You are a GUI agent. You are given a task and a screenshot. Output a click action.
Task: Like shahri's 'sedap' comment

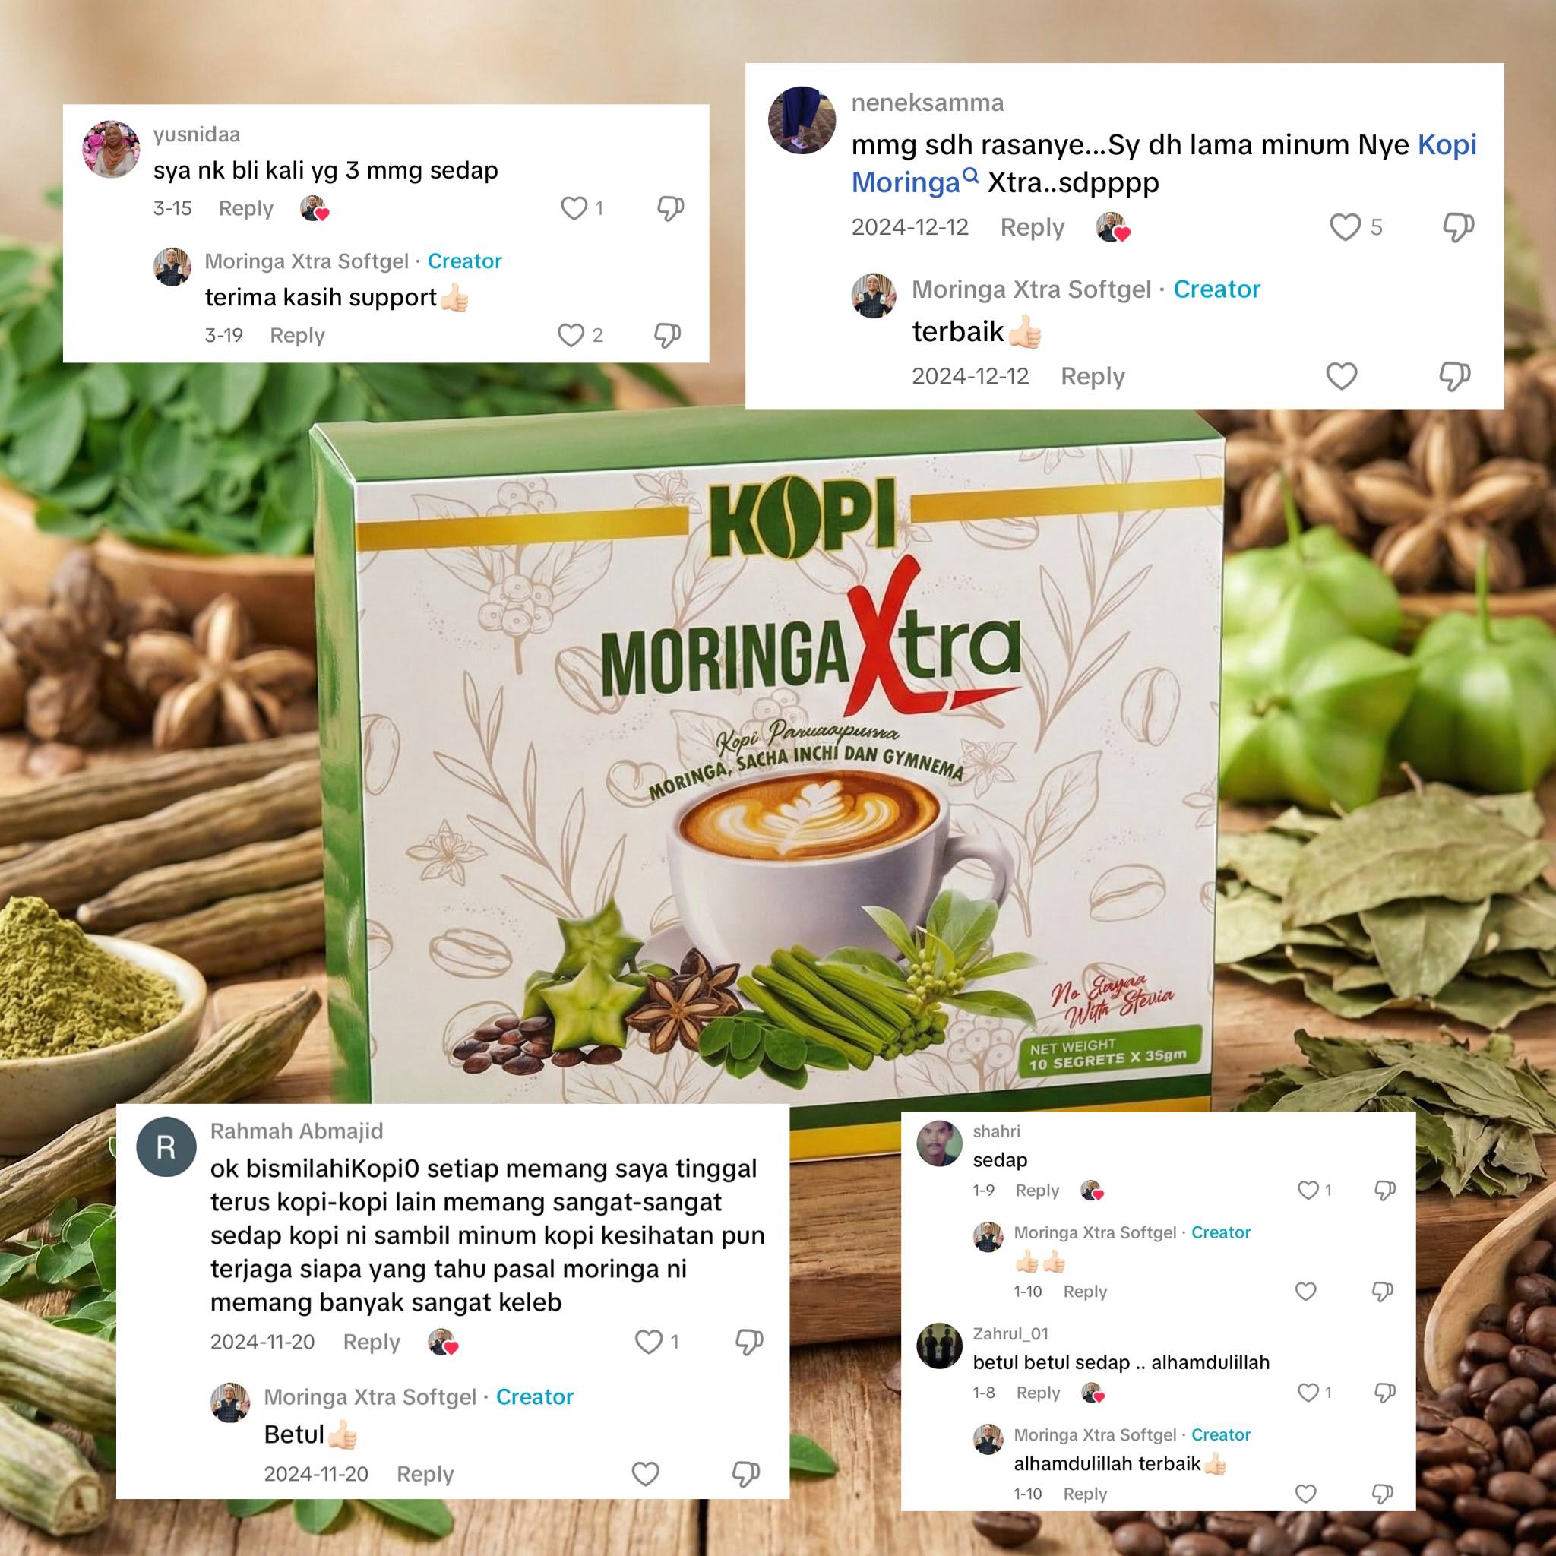coord(1308,1191)
